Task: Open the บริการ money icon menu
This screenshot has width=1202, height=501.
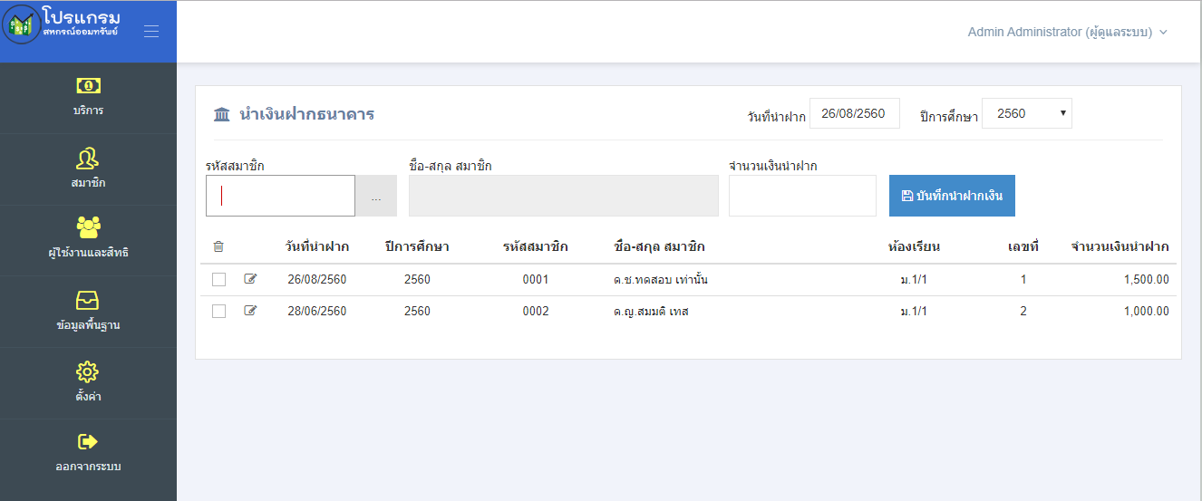Action: [x=88, y=86]
